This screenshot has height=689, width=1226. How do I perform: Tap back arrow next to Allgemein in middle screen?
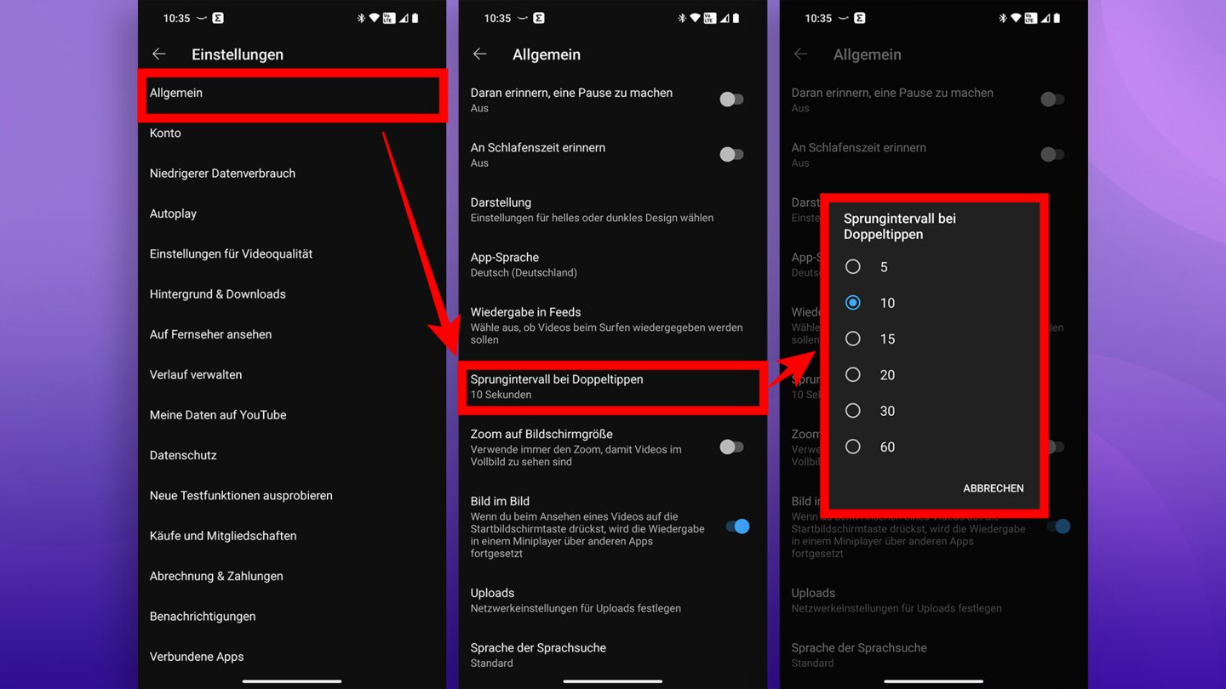[479, 54]
